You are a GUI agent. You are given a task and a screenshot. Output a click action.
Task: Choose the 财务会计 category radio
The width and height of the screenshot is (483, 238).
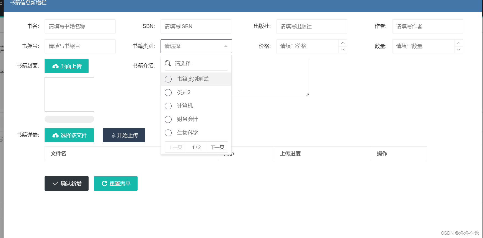(168, 119)
